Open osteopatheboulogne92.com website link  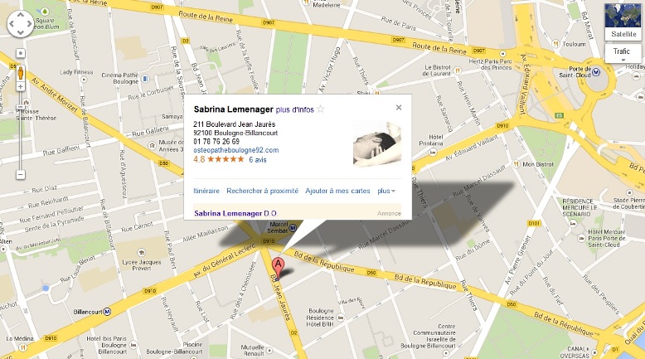[236, 150]
